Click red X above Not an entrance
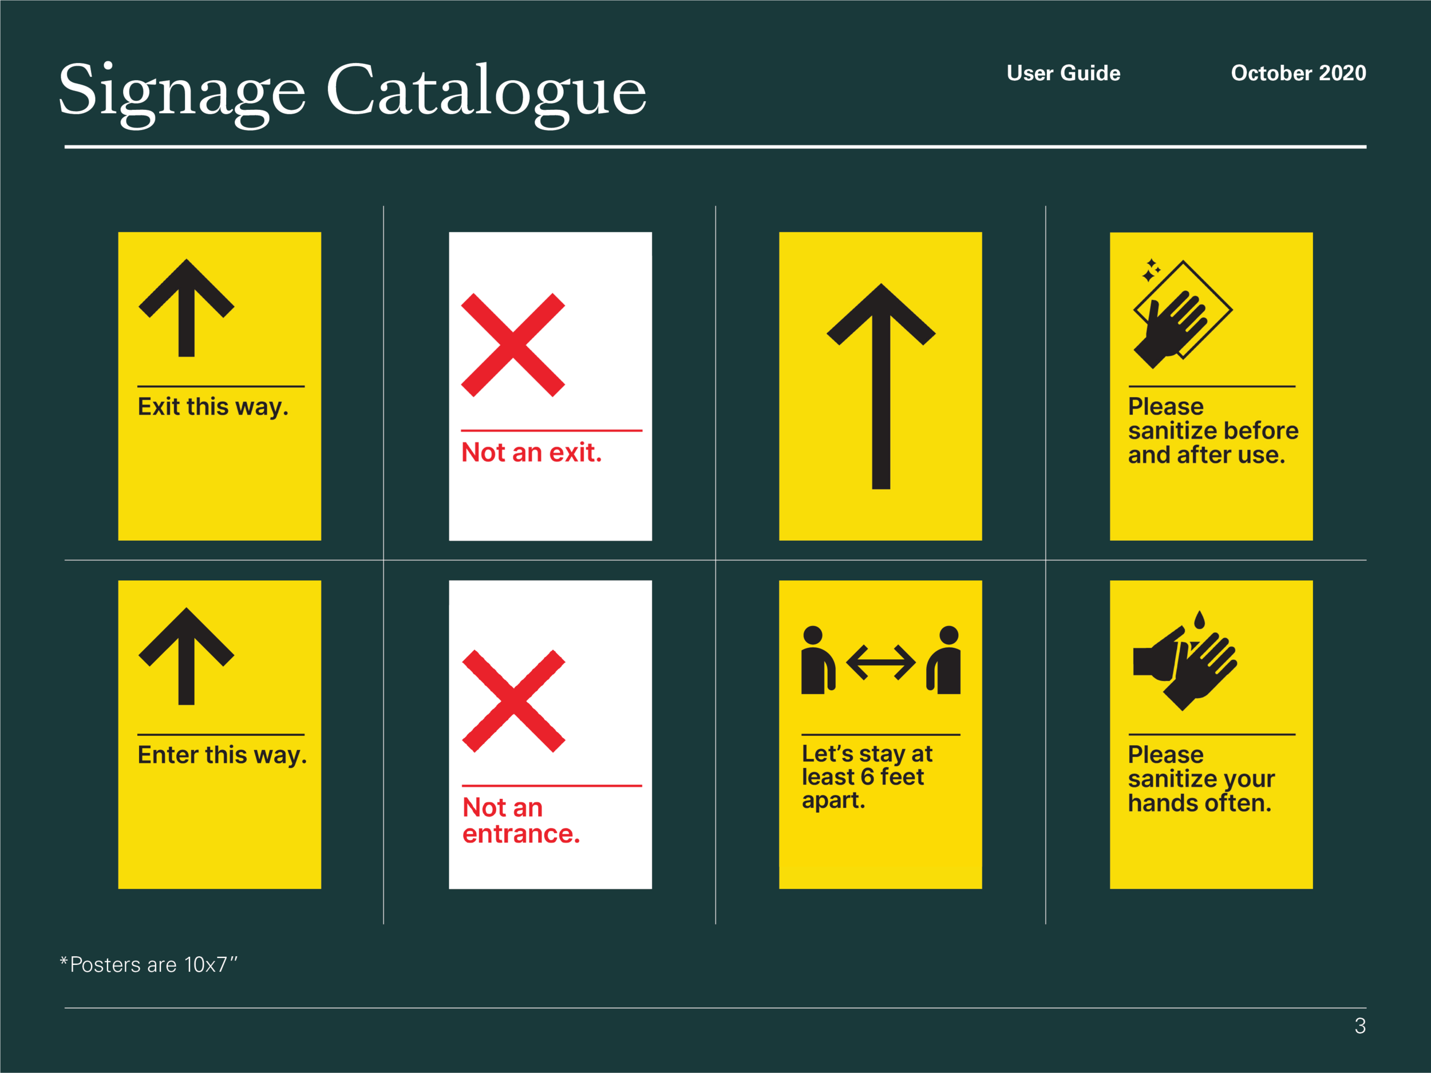The image size is (1431, 1073). pos(513,701)
